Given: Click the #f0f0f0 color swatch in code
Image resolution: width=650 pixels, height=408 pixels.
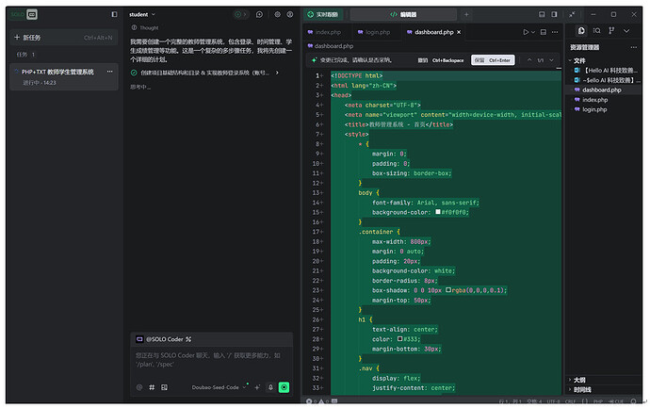Looking at the screenshot, I should (438, 212).
